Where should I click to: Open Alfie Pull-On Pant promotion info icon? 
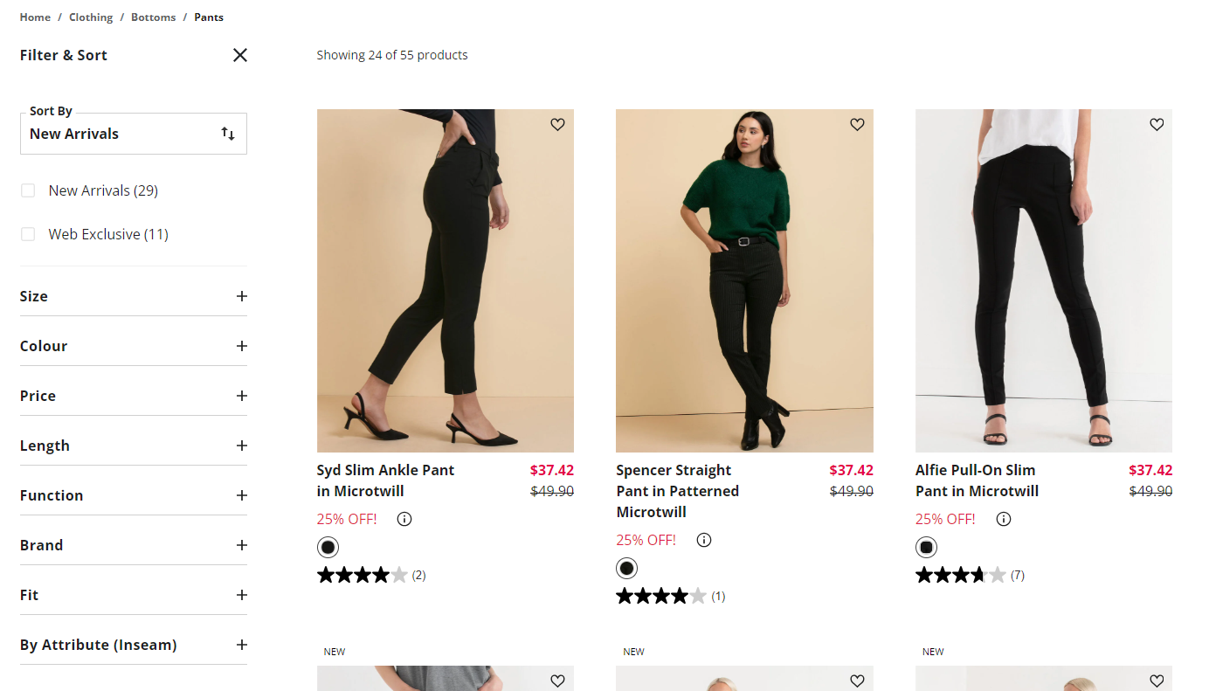[x=1003, y=519]
